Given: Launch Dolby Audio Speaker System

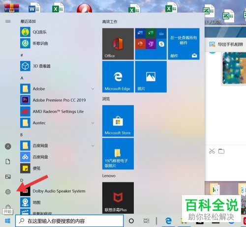Looking at the screenshot, I should pyautogui.click(x=58, y=191).
